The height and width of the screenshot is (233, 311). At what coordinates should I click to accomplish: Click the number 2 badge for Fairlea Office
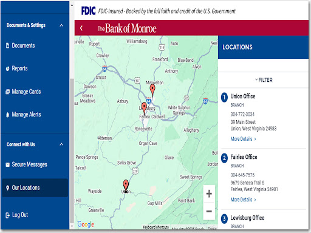click(x=224, y=158)
